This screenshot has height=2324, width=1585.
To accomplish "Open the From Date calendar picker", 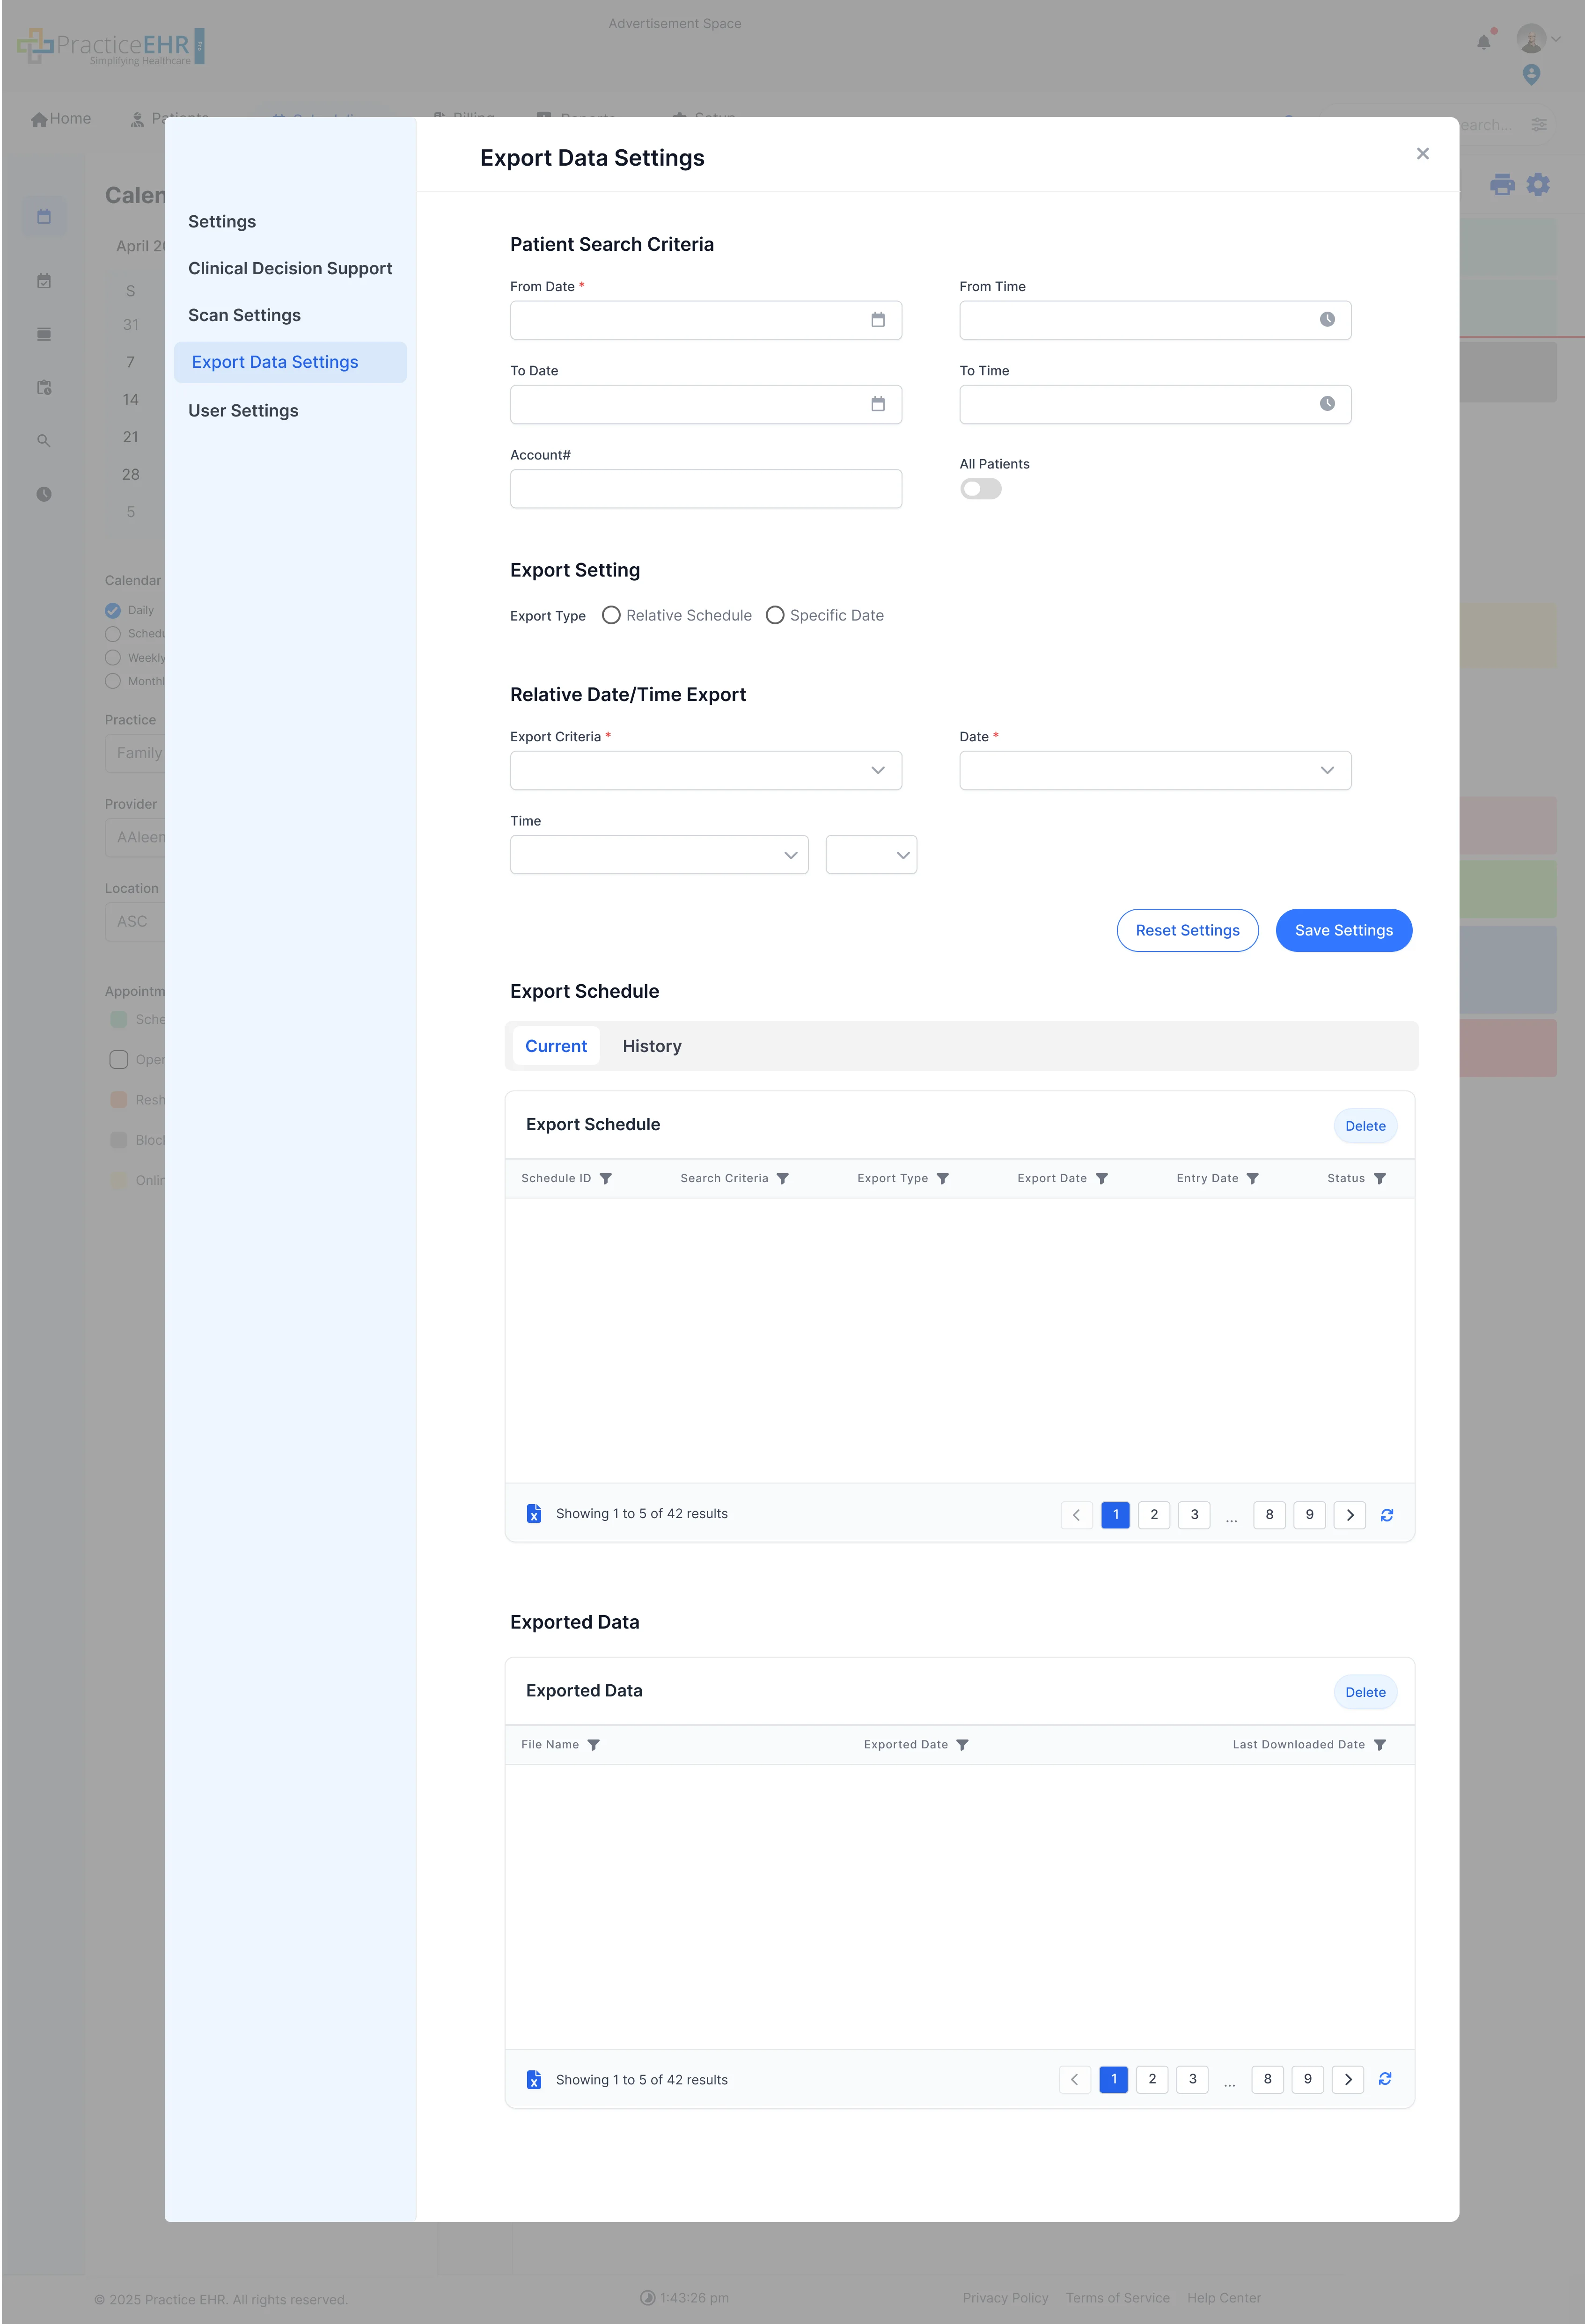I will (877, 320).
